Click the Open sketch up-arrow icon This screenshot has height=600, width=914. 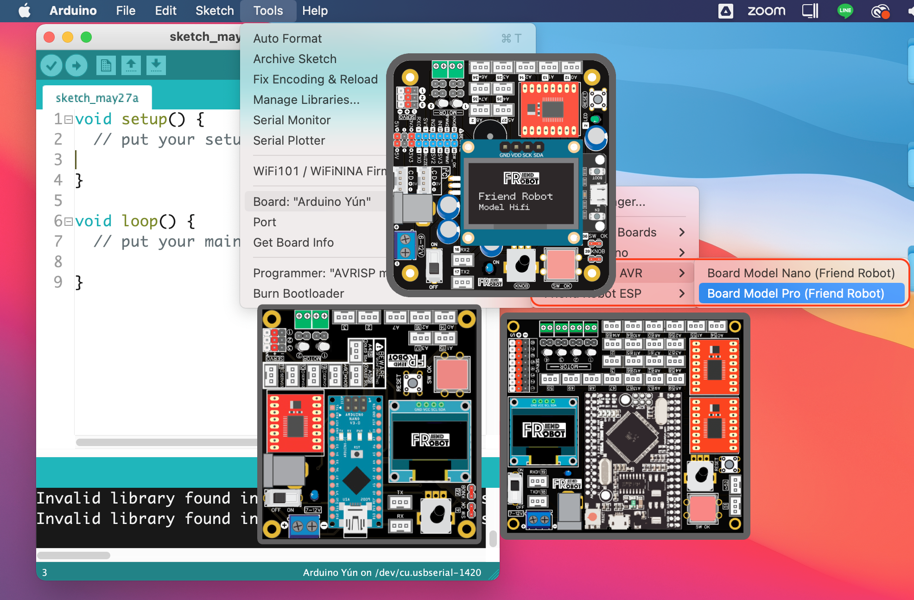point(131,65)
